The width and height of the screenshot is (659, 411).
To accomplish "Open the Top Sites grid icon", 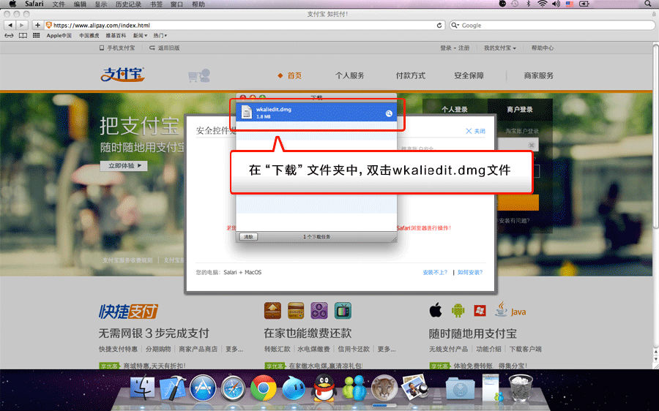I will pyautogui.click(x=37, y=36).
